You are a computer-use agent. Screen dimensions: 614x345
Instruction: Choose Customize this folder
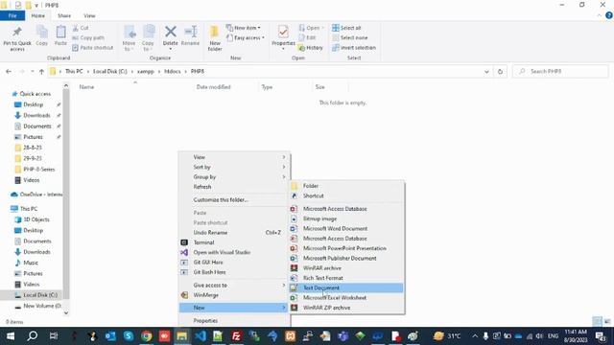click(234, 200)
